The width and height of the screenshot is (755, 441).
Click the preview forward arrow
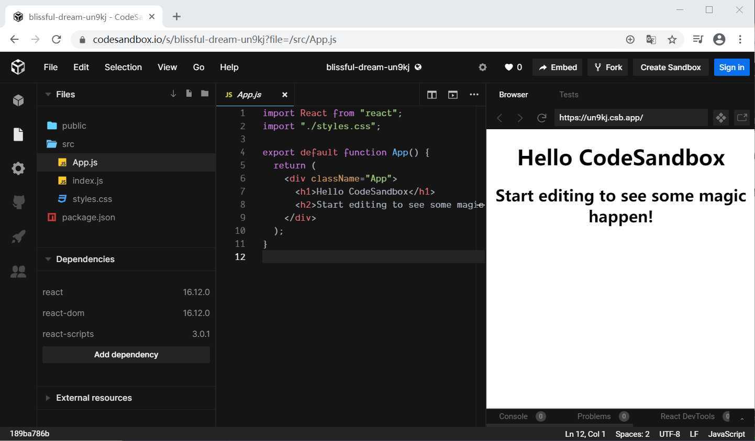[520, 118]
